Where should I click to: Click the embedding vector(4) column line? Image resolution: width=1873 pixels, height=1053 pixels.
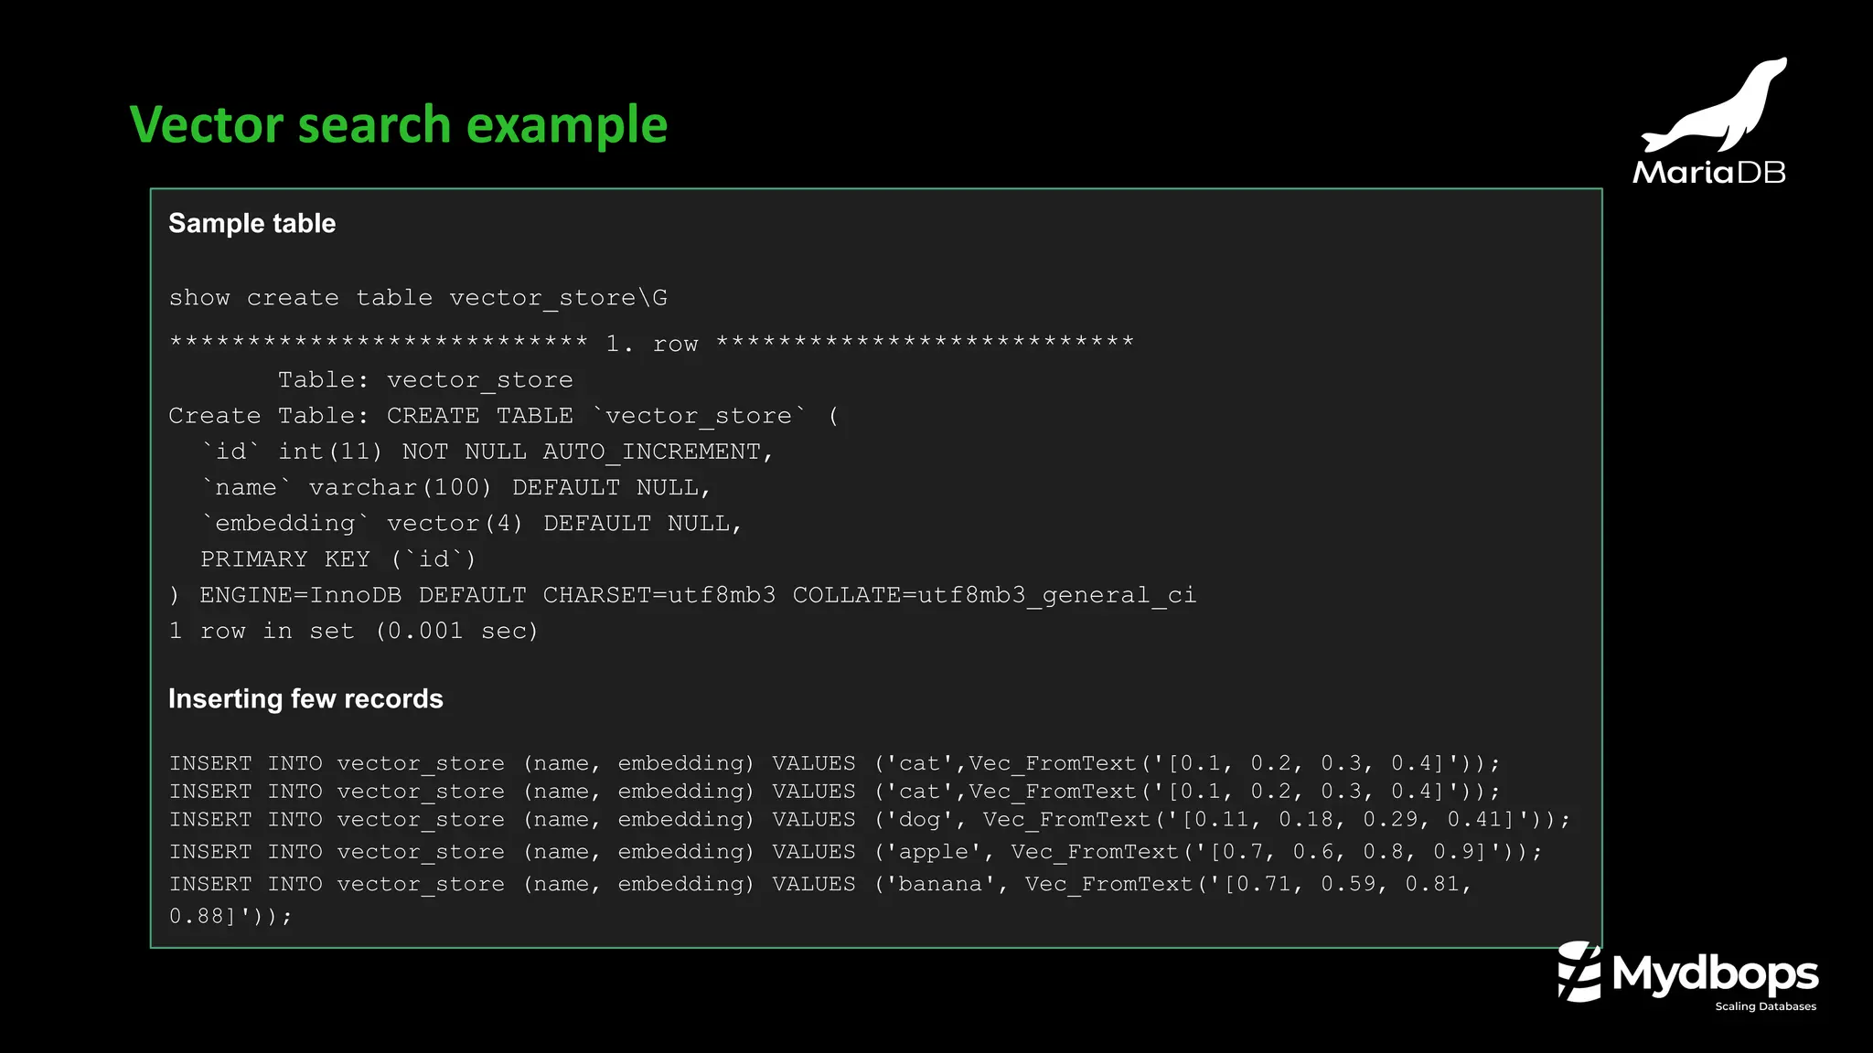click(471, 523)
